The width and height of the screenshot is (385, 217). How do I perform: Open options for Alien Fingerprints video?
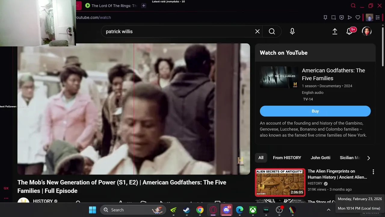tap(373, 172)
